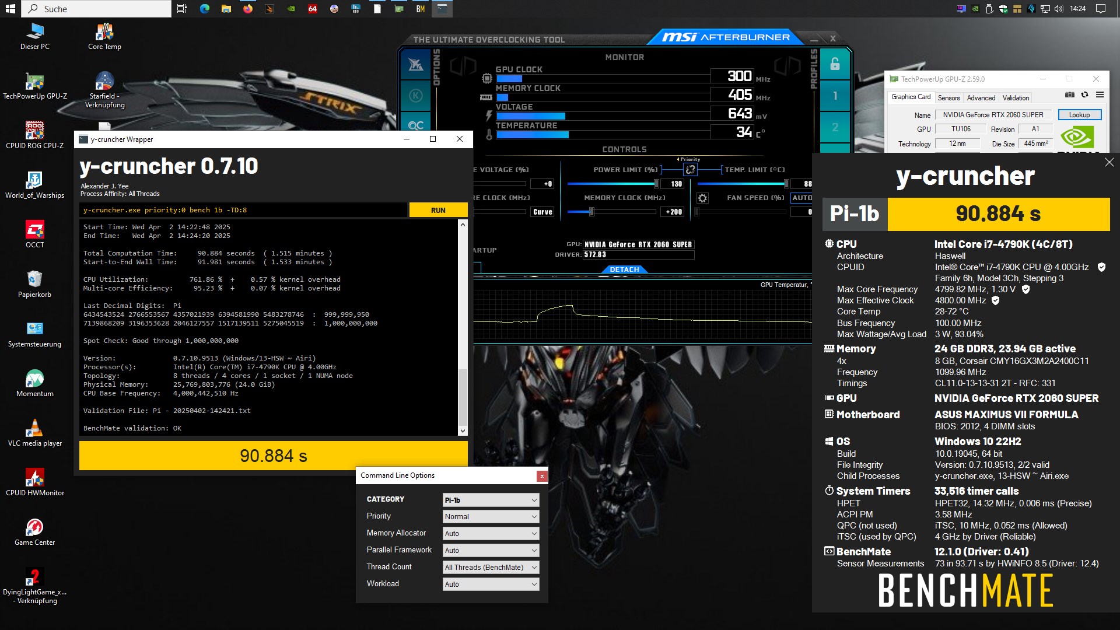Open Afterburner fan settings gear icon

702,198
